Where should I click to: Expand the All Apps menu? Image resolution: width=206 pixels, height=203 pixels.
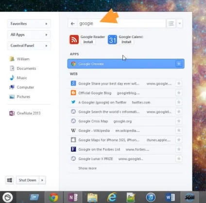[x=29, y=34]
